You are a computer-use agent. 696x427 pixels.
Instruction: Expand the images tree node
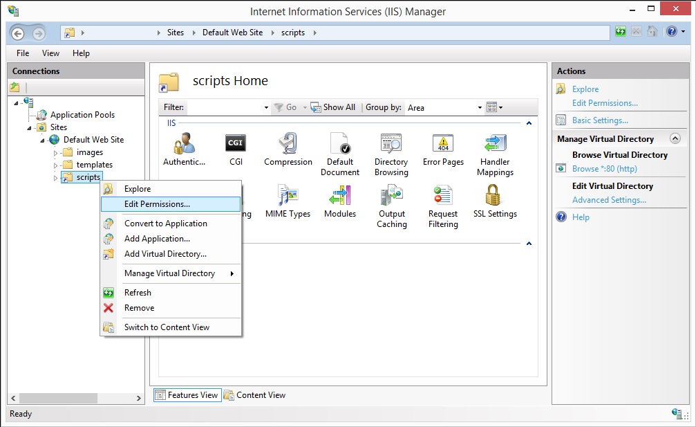[x=55, y=153]
